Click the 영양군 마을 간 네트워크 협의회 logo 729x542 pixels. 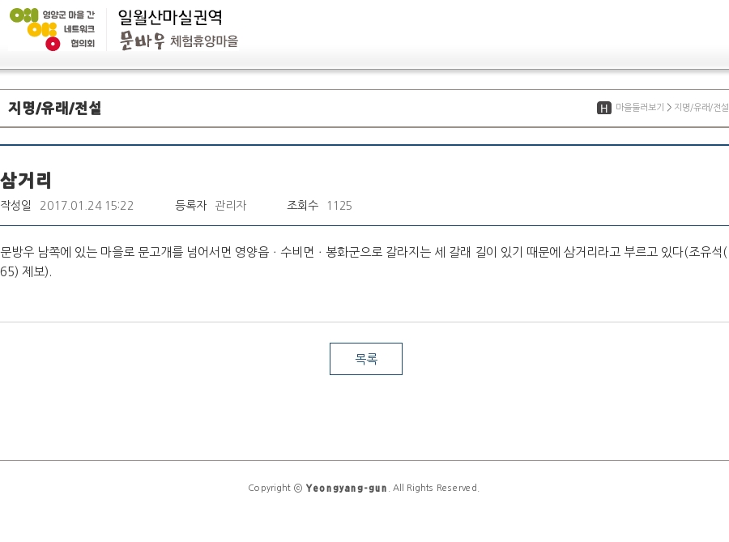click(x=53, y=29)
